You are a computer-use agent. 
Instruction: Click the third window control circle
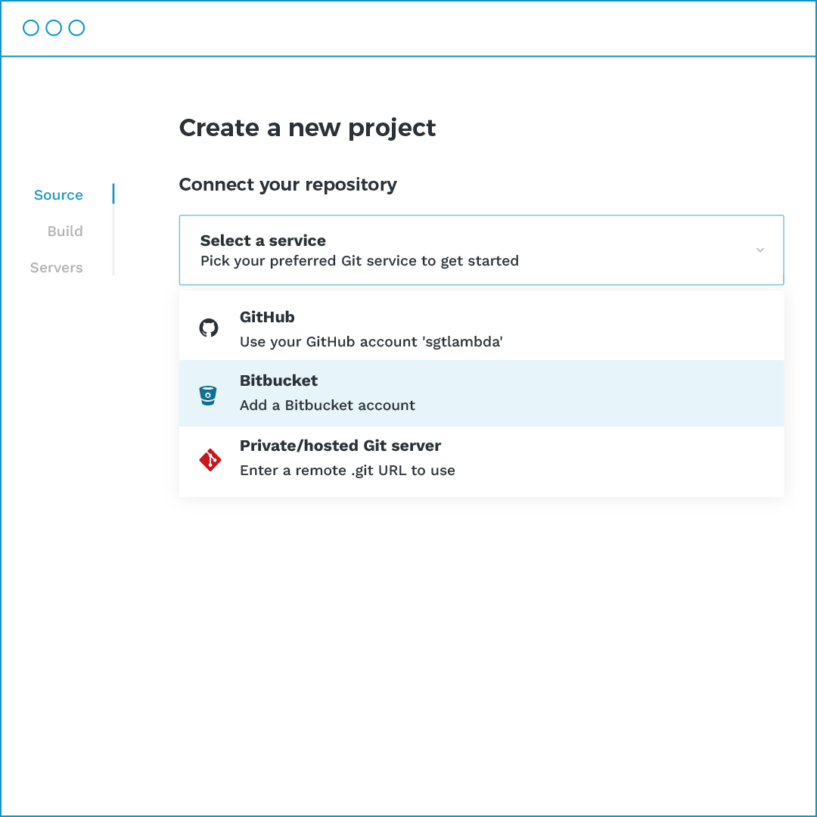(76, 28)
